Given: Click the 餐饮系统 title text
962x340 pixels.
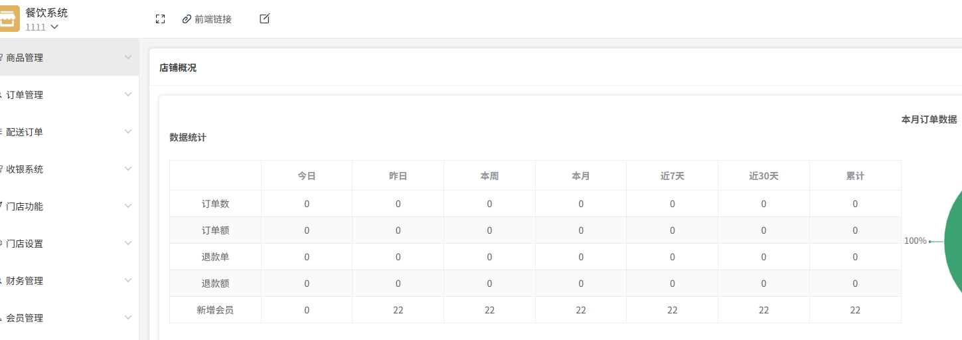Looking at the screenshot, I should pos(46,13).
